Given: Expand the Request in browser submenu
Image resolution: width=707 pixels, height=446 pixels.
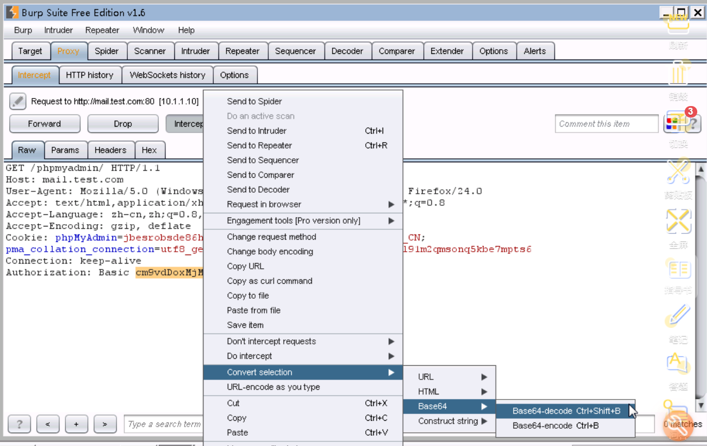Looking at the screenshot, I should [303, 204].
